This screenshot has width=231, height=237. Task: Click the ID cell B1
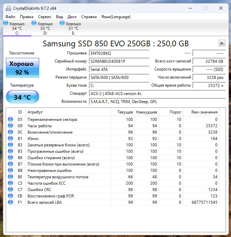[x=20, y=139]
